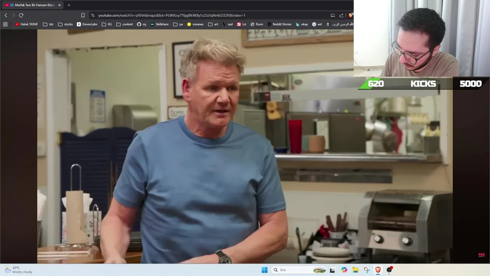Open the cast/screen icon in address bar
Viewport: 490px width, 276px height.
333,15
